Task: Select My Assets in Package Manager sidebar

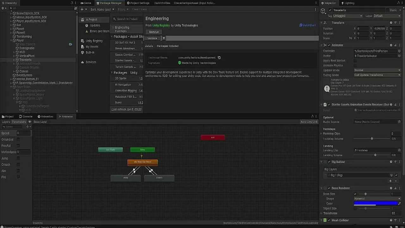Action: [x=92, y=47]
